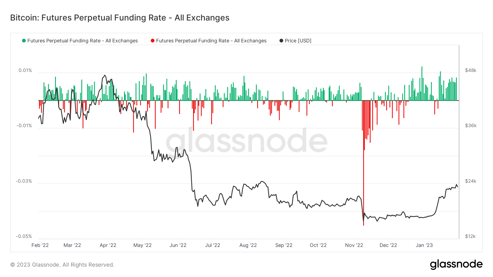The height and width of the screenshot is (277, 493).
Task: Click the Jun '22 x-axis label
Action: 178,245
